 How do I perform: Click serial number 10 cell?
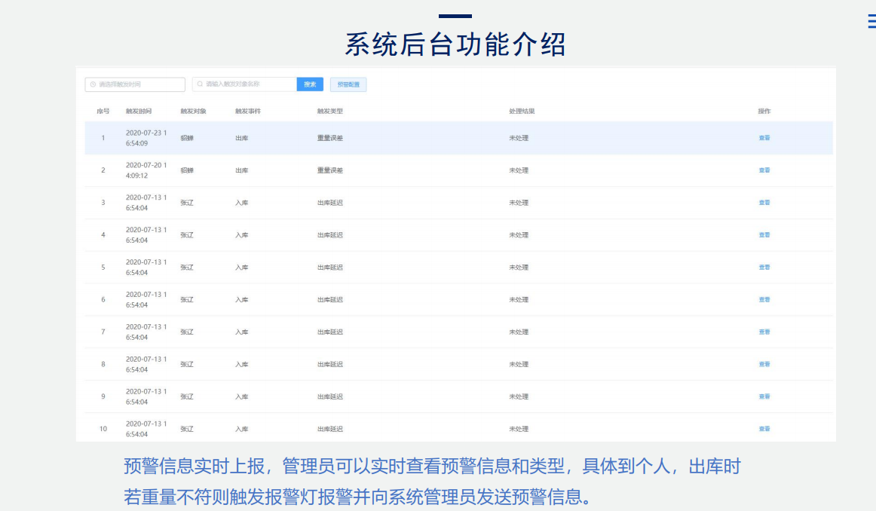(x=103, y=429)
